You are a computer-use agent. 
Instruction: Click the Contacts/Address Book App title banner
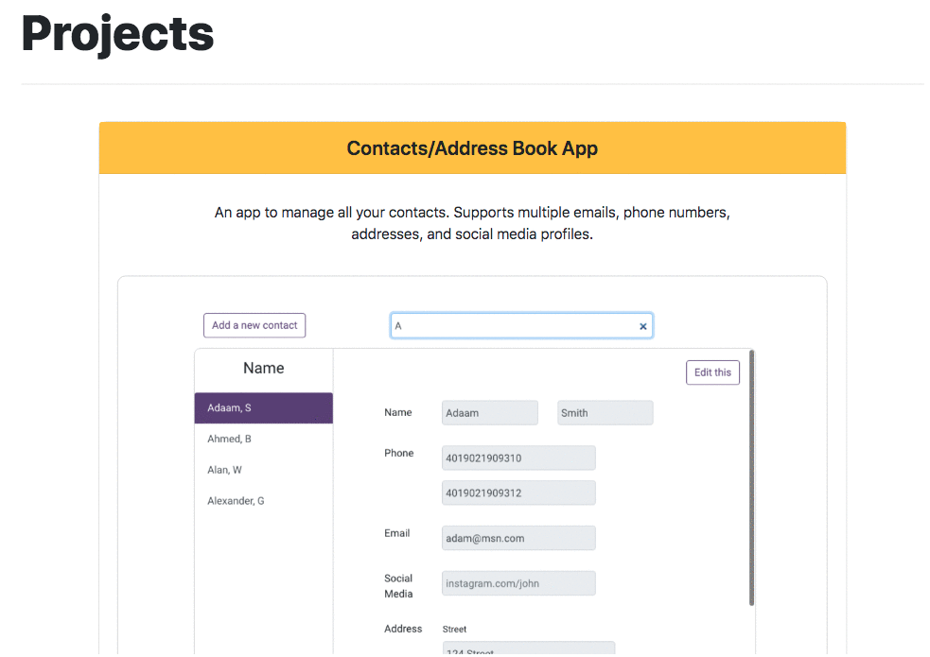(472, 148)
